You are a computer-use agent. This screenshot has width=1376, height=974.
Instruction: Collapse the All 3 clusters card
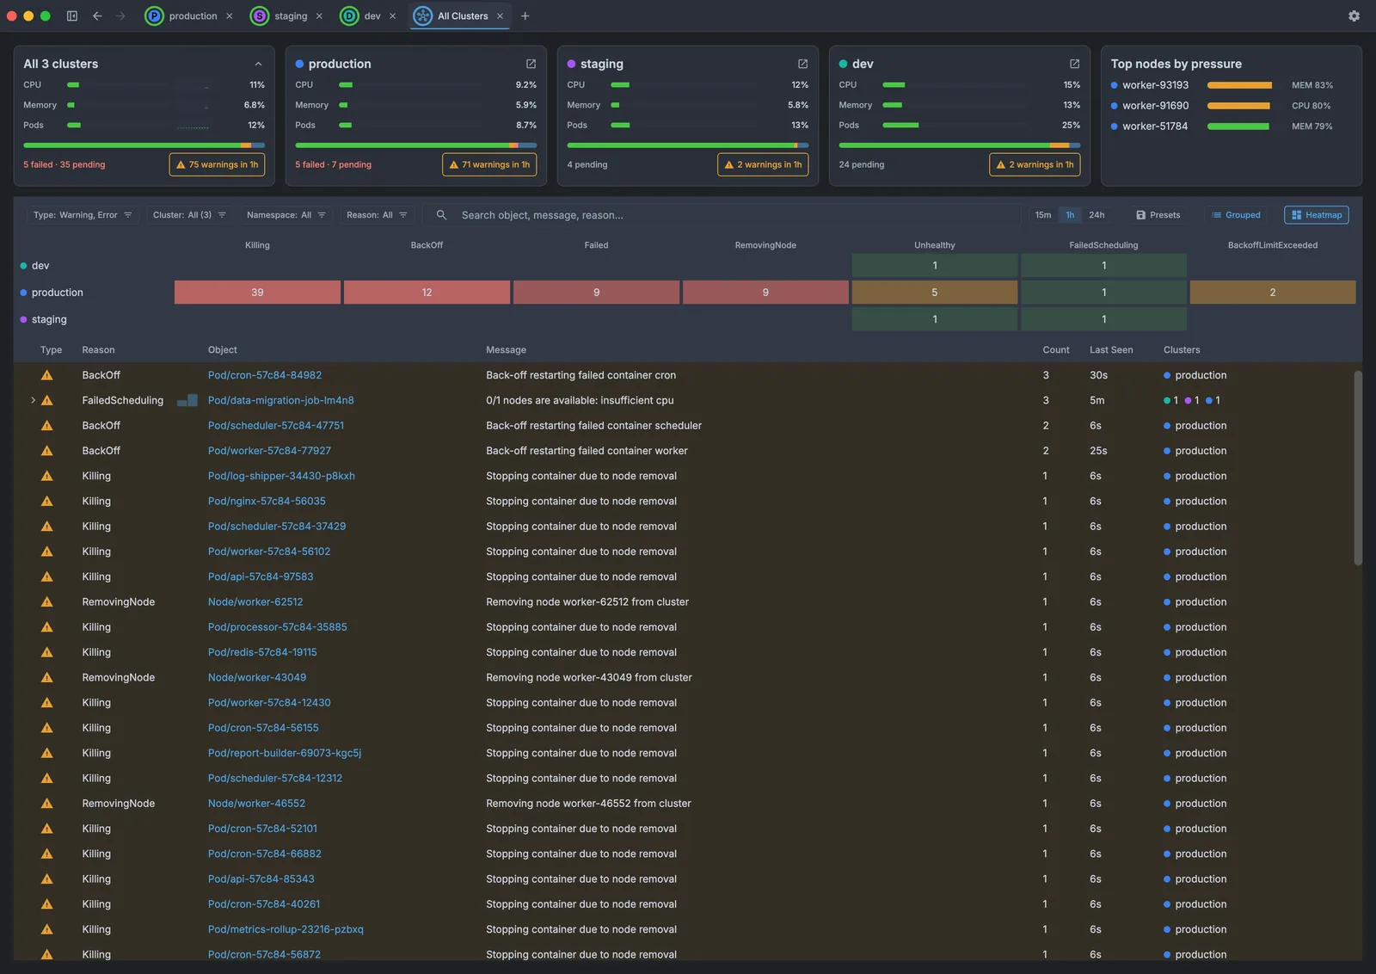pos(258,64)
